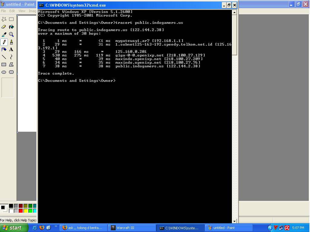Click the Windows start button
The height and width of the screenshot is (232, 310).
click(14, 228)
